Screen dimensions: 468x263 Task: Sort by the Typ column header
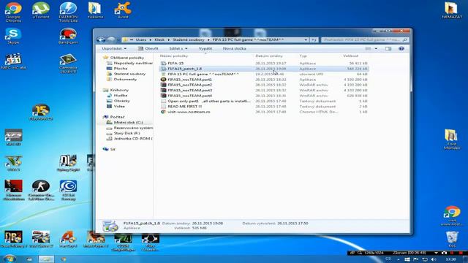click(x=303, y=56)
